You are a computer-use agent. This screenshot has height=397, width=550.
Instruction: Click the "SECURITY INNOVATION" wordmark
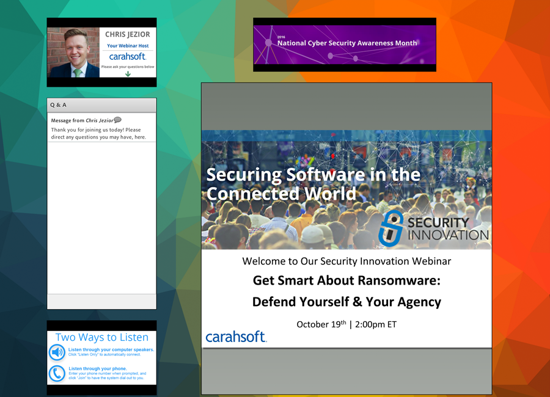pos(448,228)
